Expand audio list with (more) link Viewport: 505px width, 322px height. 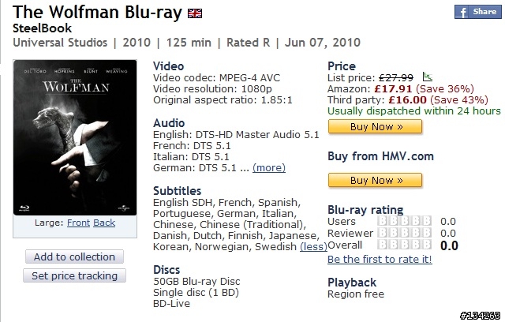pyautogui.click(x=269, y=167)
